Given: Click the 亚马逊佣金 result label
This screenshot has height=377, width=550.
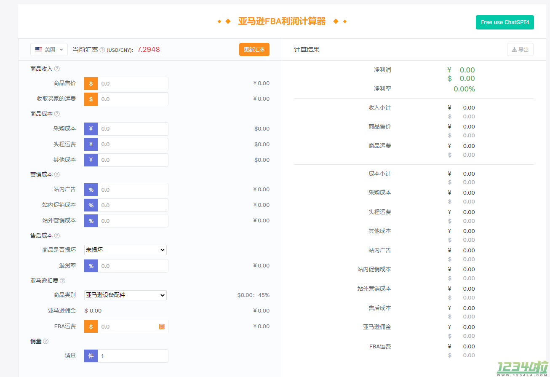Looking at the screenshot, I should [377, 327].
